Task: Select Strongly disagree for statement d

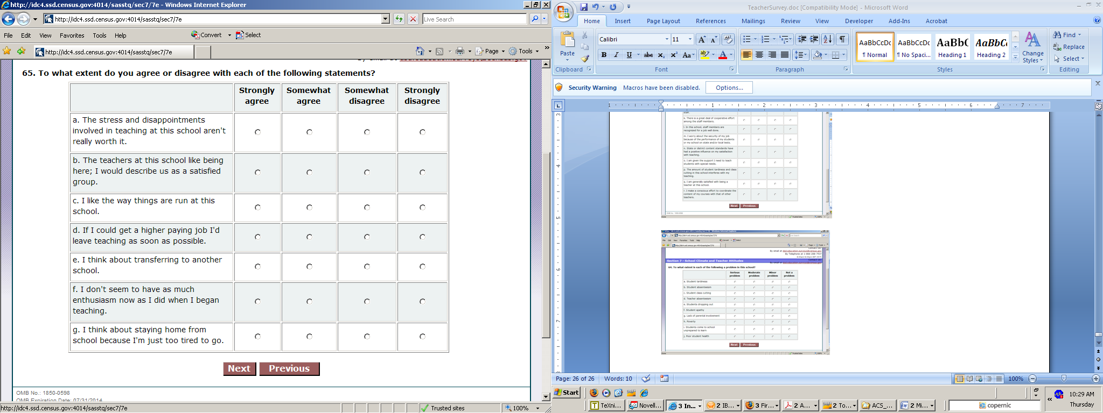Action: 422,237
